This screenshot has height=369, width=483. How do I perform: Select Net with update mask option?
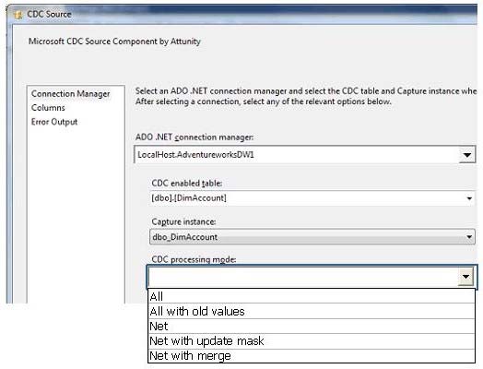click(x=312, y=341)
